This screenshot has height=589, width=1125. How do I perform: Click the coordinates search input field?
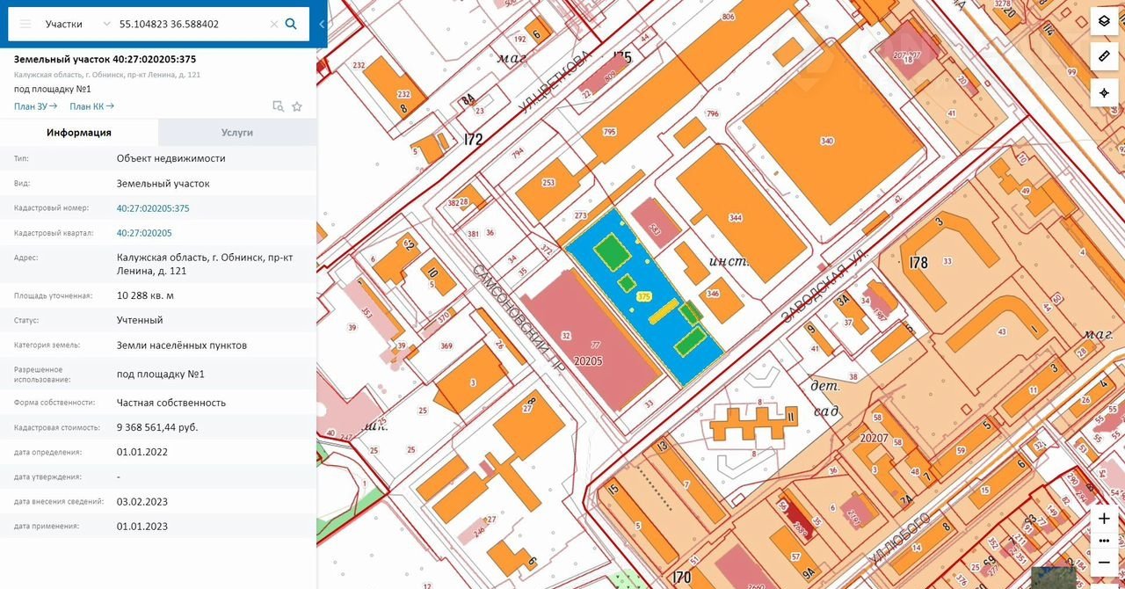(189, 24)
